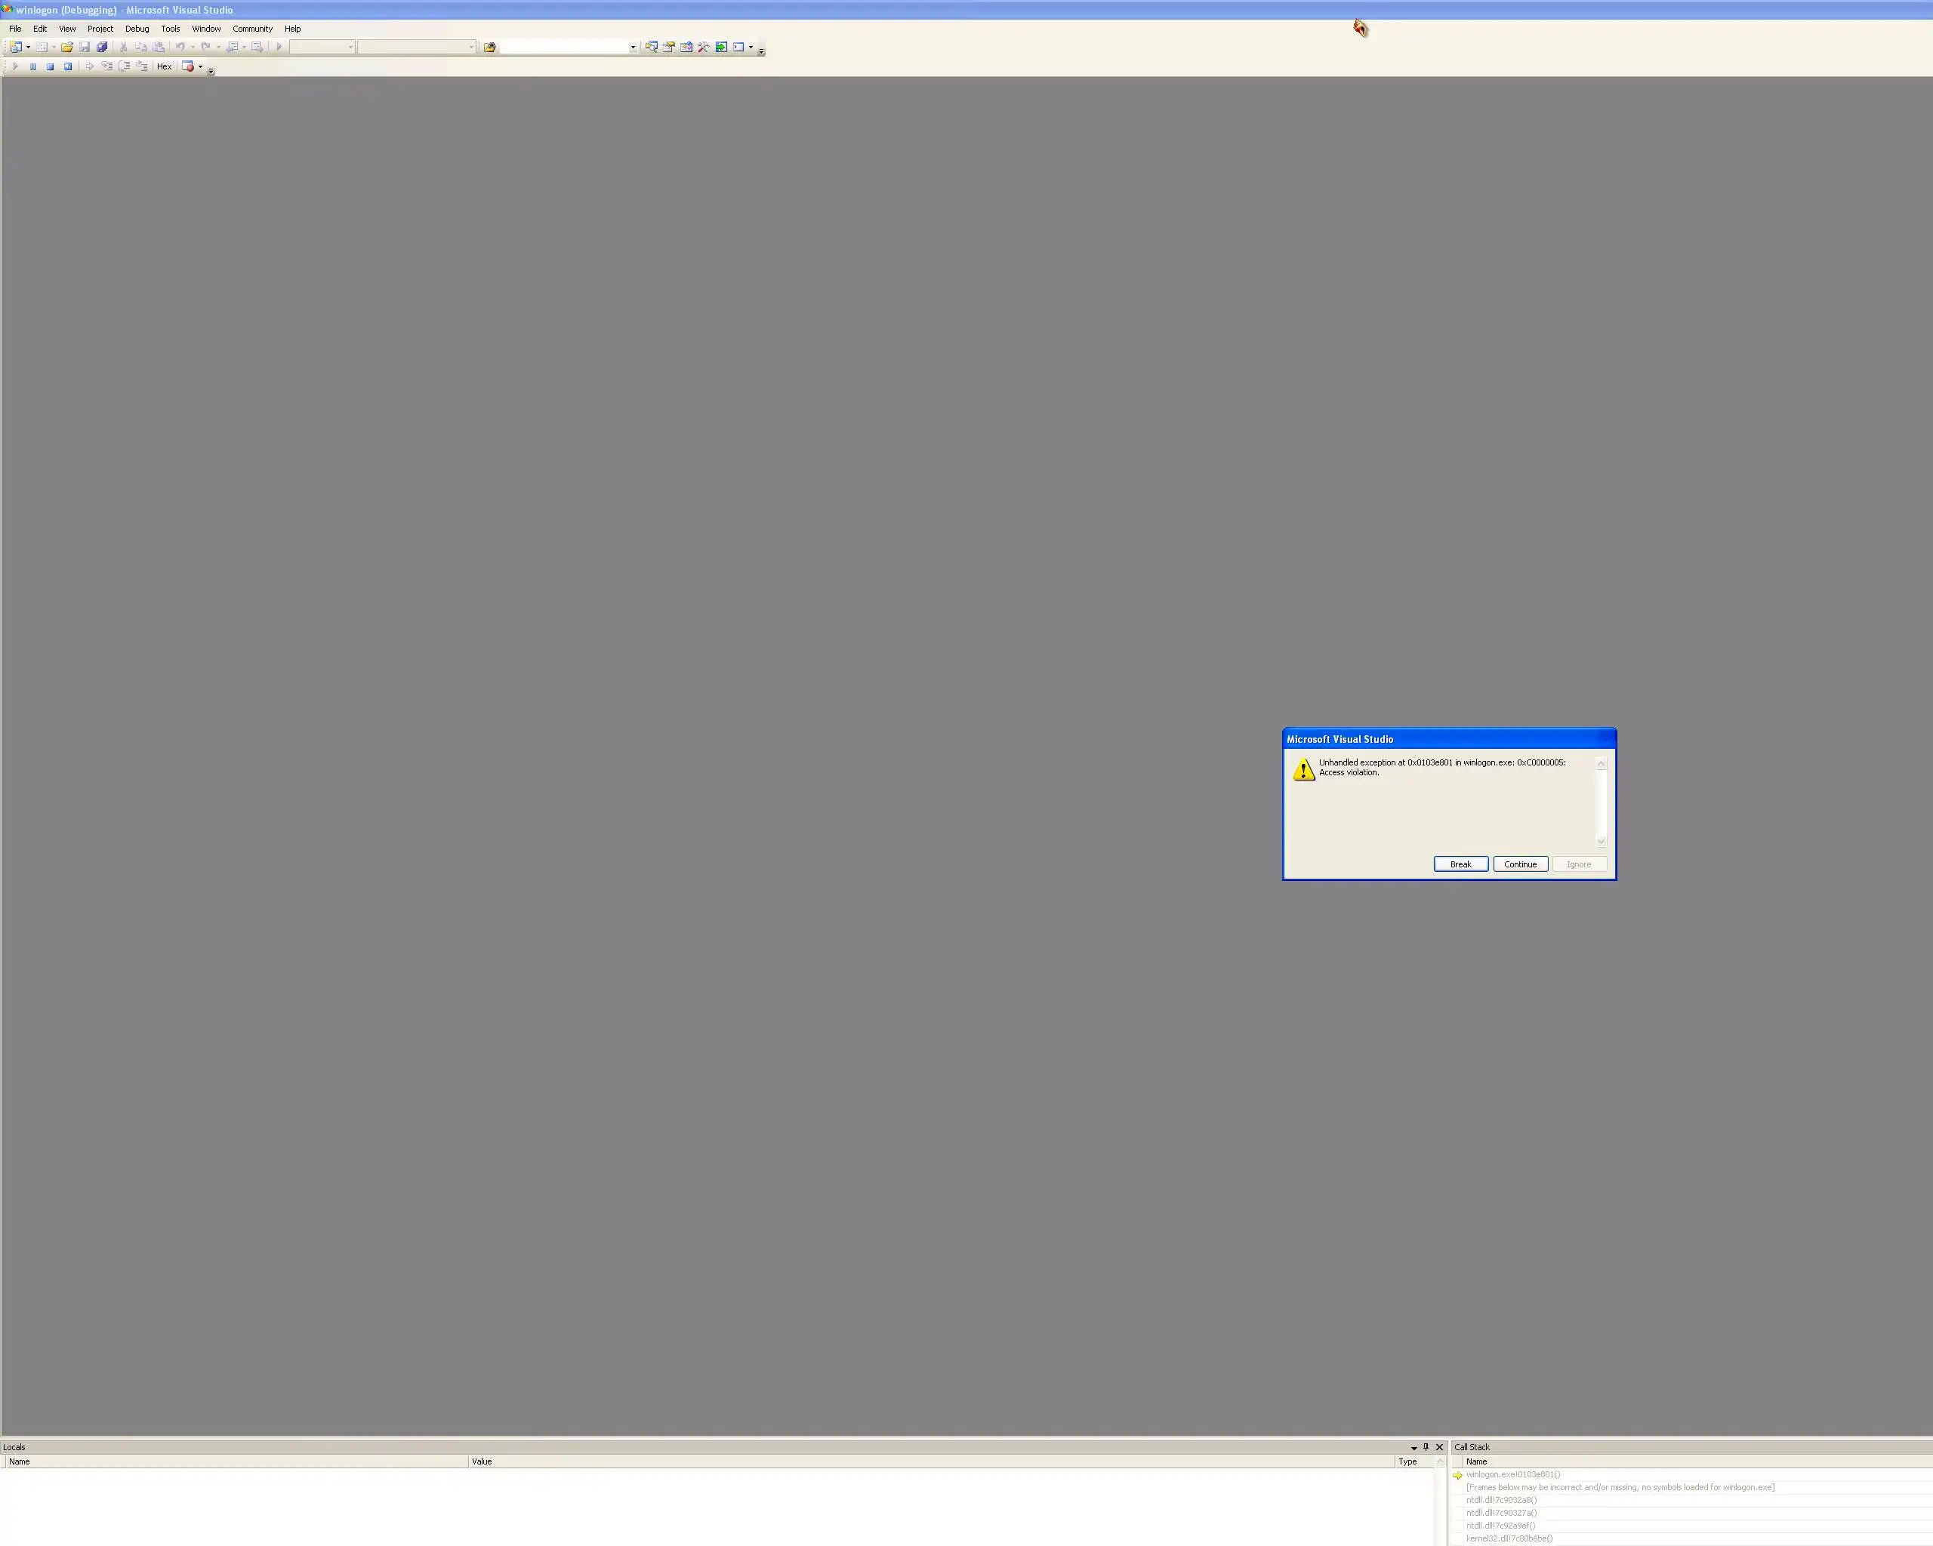The height and width of the screenshot is (1546, 1933).
Task: Expand the Find combo box dropdown
Action: point(633,47)
